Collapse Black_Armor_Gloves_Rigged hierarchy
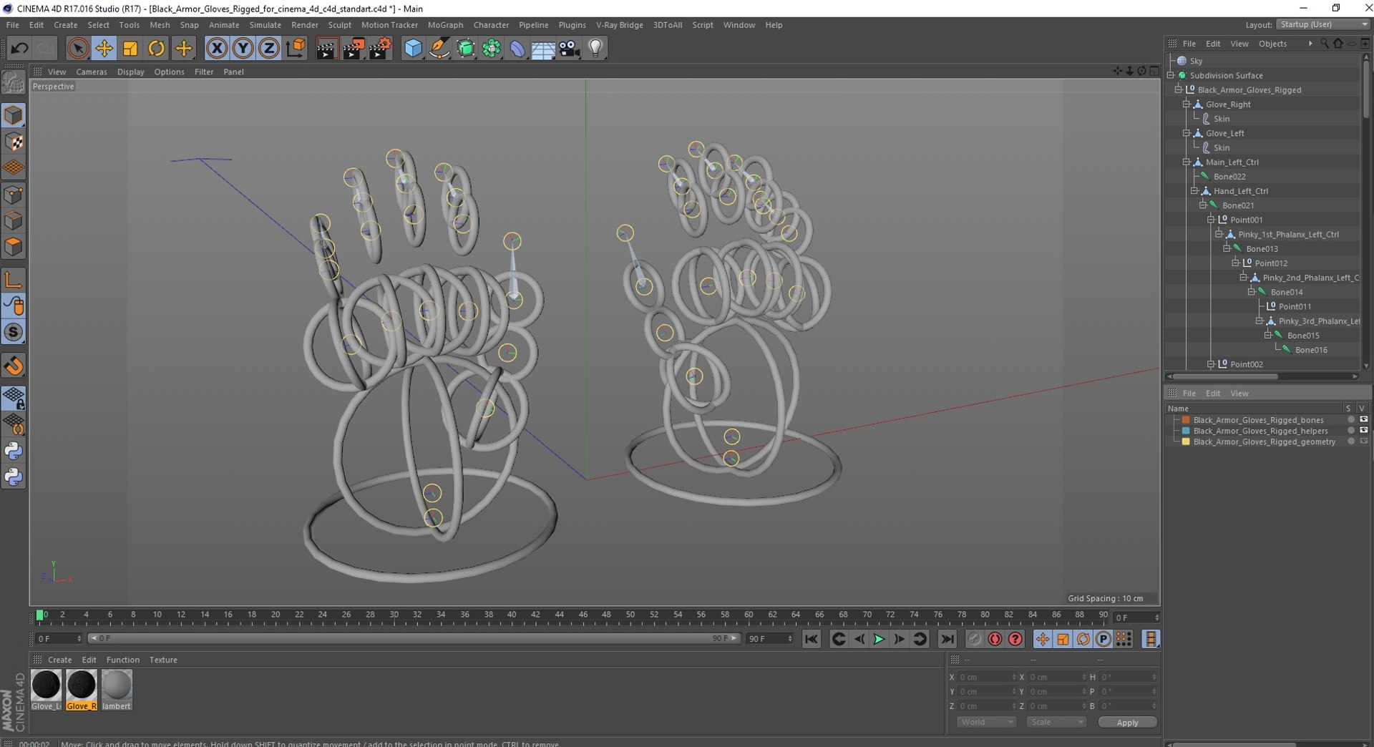 pos(1179,89)
